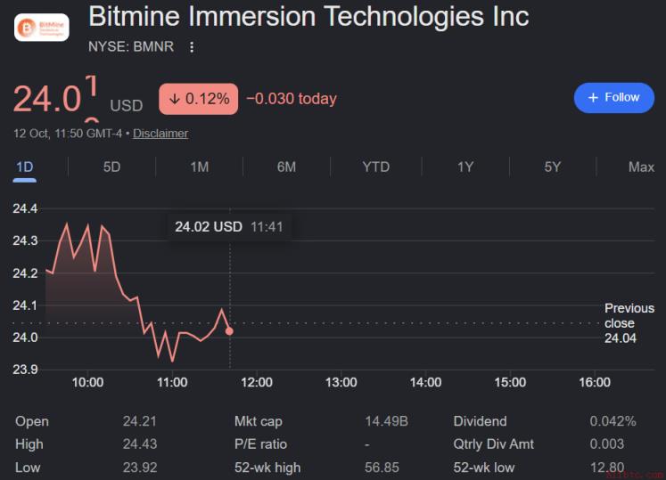Select the 1D chart range tab
Viewport: 666px width, 480px height.
25,167
